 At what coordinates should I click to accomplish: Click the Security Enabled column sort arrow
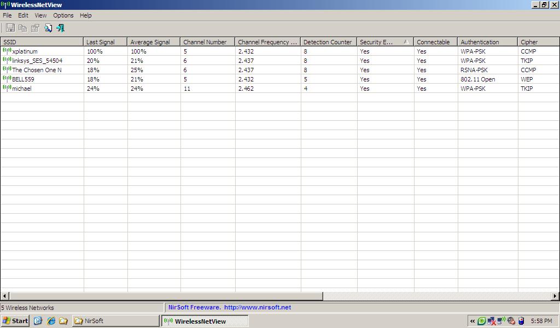406,42
